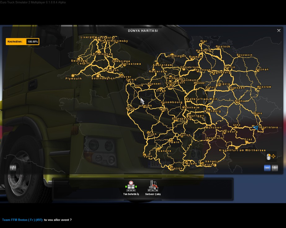Click the info icon at map bottom-left
The height and width of the screenshot is (228, 286).
click(x=13, y=168)
